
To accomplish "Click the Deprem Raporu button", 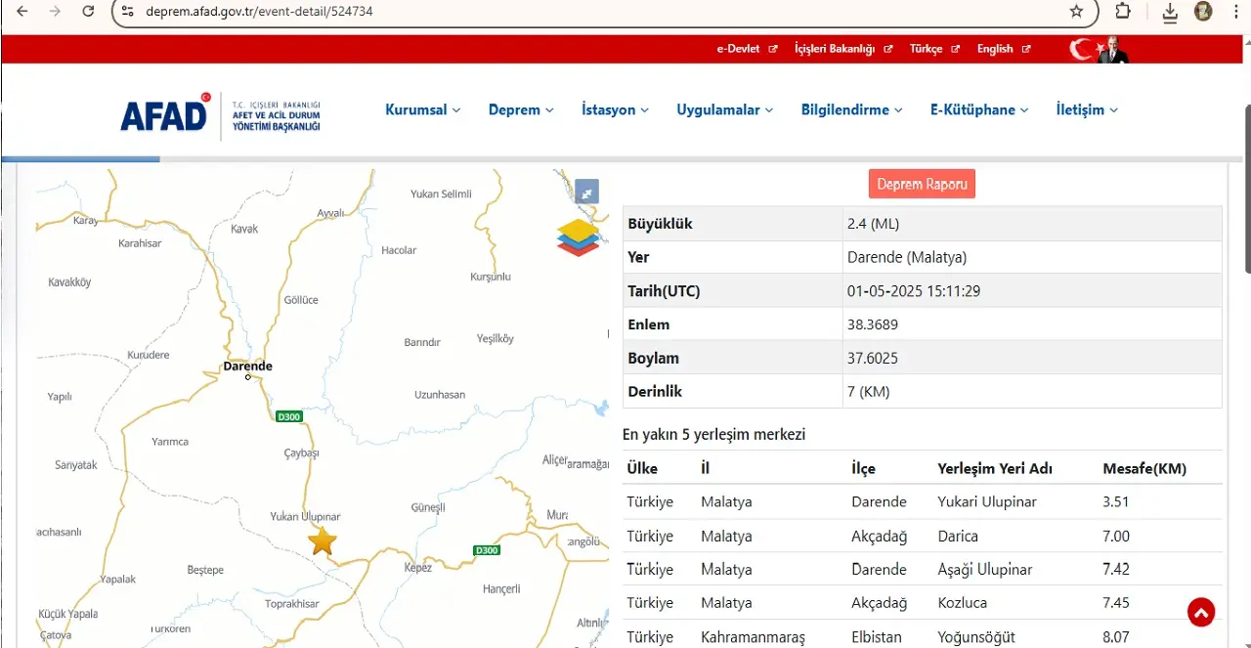I will (922, 184).
